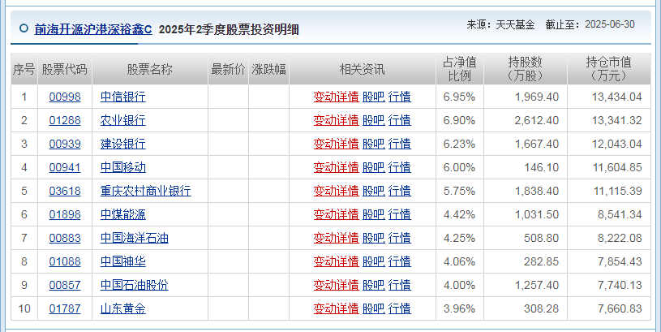Open 行情 for 中国神华
This screenshot has height=332, width=661.
click(400, 262)
